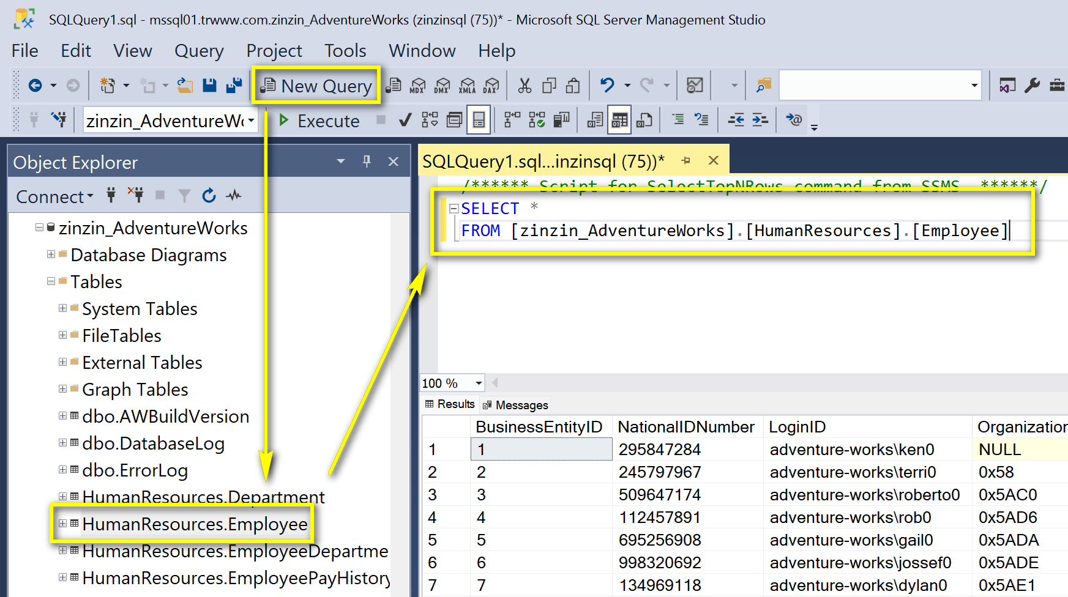This screenshot has height=597, width=1068.
Task: Click the Change Connection icon
Action: click(59, 119)
